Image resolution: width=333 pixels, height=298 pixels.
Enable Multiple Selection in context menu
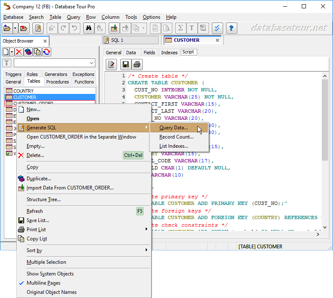46,262
